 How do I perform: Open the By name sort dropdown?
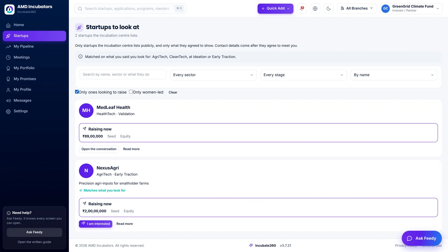(x=394, y=75)
